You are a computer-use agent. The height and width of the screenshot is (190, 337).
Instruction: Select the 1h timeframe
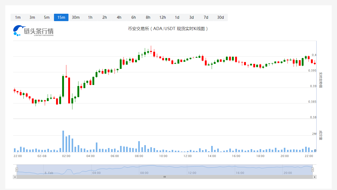(90, 17)
